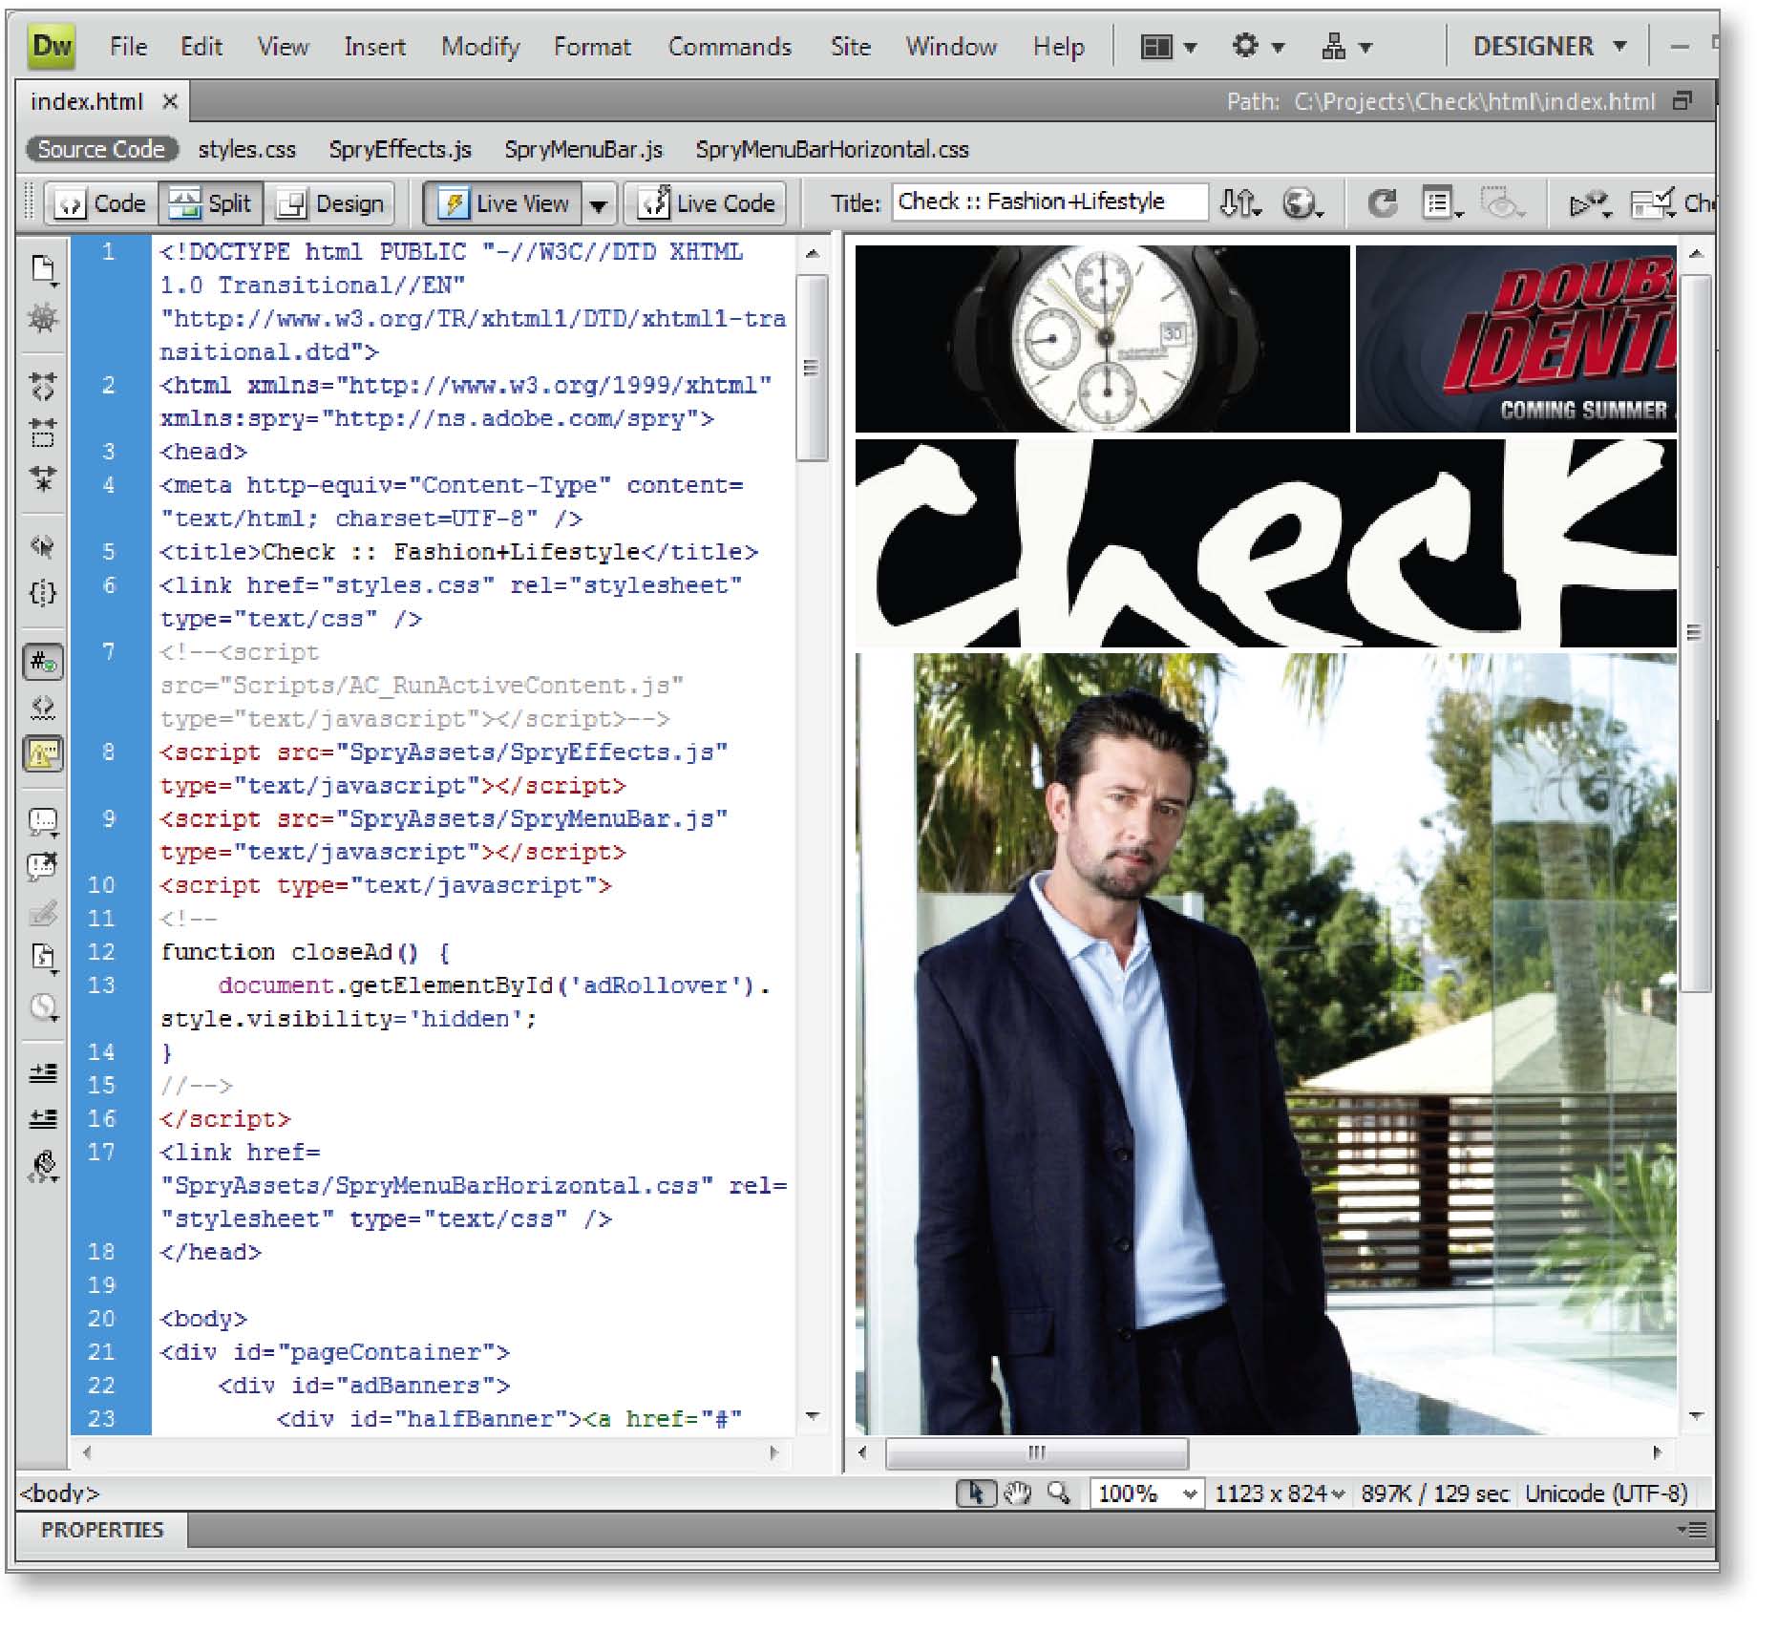Close the index.html tab

[170, 101]
